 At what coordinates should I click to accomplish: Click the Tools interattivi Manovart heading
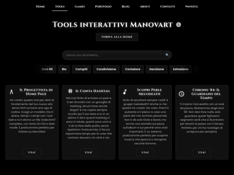[113, 25]
